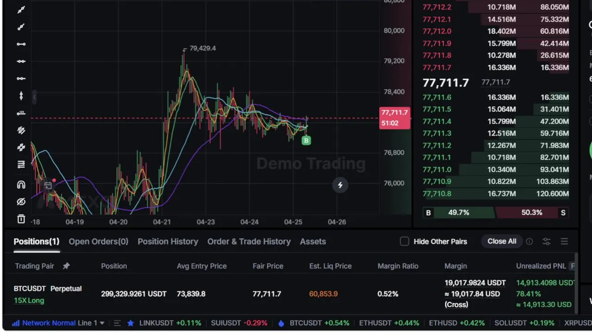592x333 pixels.
Task: Select the price channel drawing tool
Action: [21, 148]
